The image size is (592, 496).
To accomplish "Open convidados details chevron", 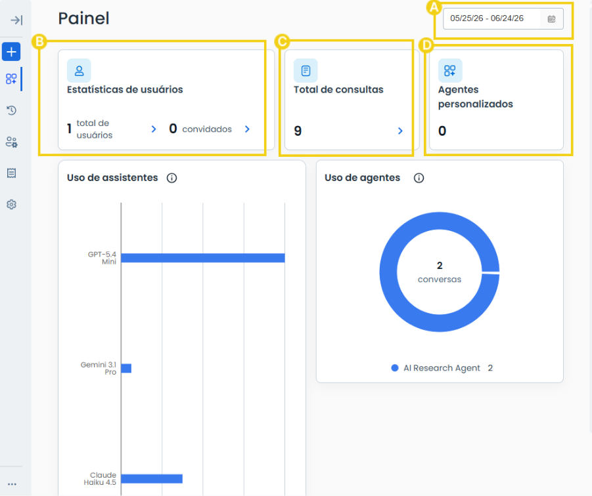I will click(247, 129).
